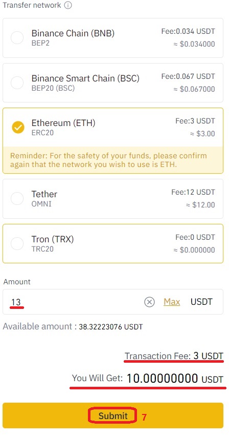229x437 pixels.
Task: Choose the ERC20 network card label
Action: pos(42,133)
